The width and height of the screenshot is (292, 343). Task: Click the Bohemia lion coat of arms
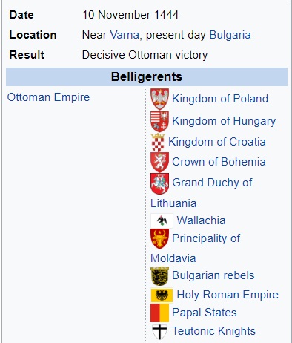(x=160, y=163)
